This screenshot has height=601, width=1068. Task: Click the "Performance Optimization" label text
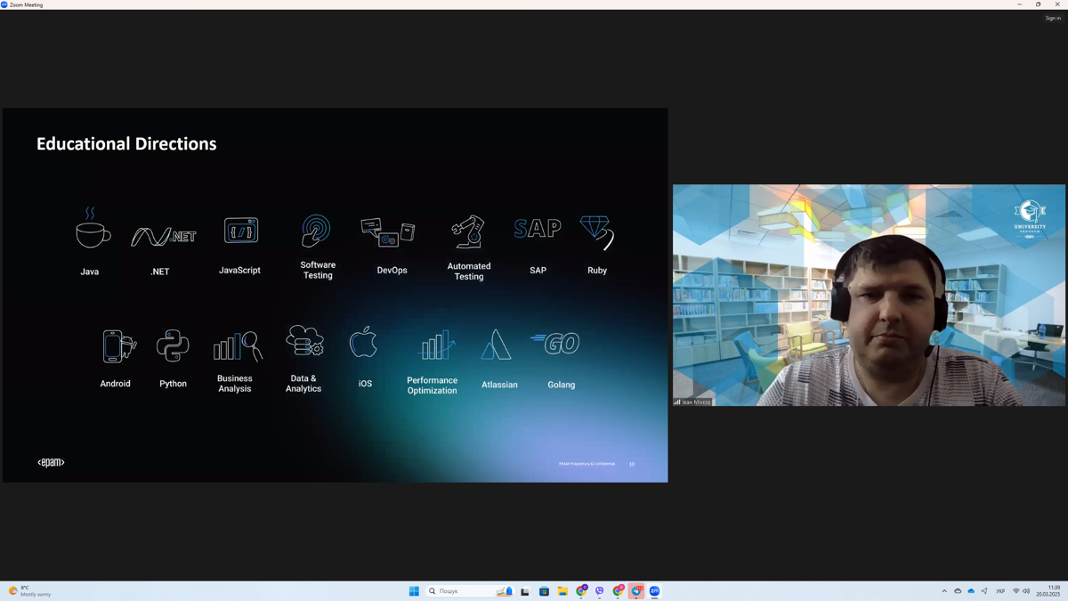click(433, 386)
